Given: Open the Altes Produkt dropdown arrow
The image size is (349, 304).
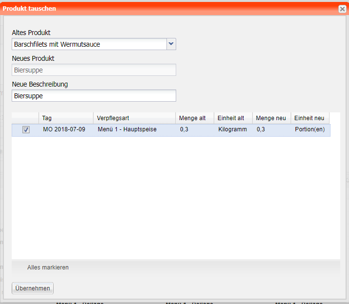Looking at the screenshot, I should click(171, 44).
